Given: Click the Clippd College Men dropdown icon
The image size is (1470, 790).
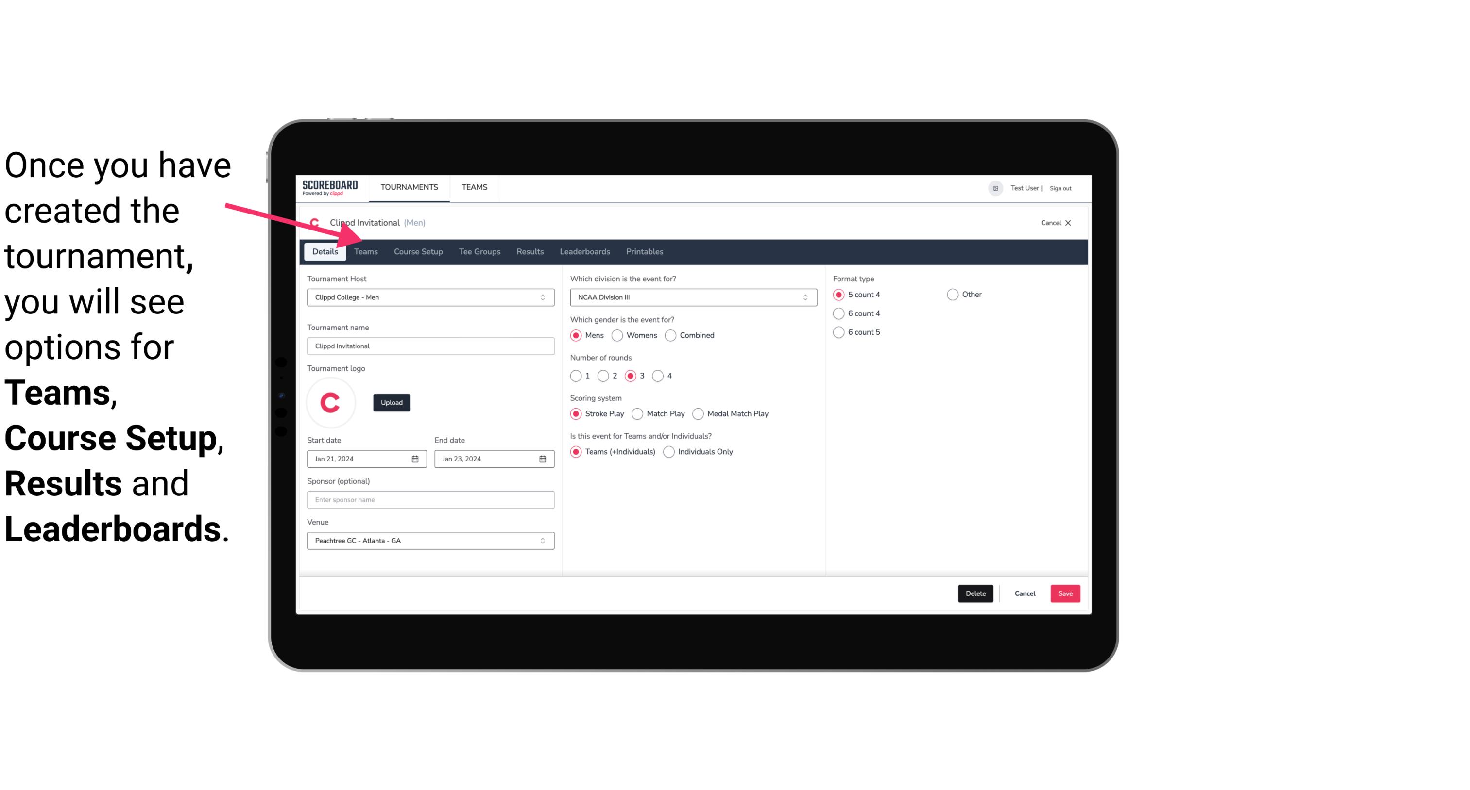Looking at the screenshot, I should click(x=544, y=297).
